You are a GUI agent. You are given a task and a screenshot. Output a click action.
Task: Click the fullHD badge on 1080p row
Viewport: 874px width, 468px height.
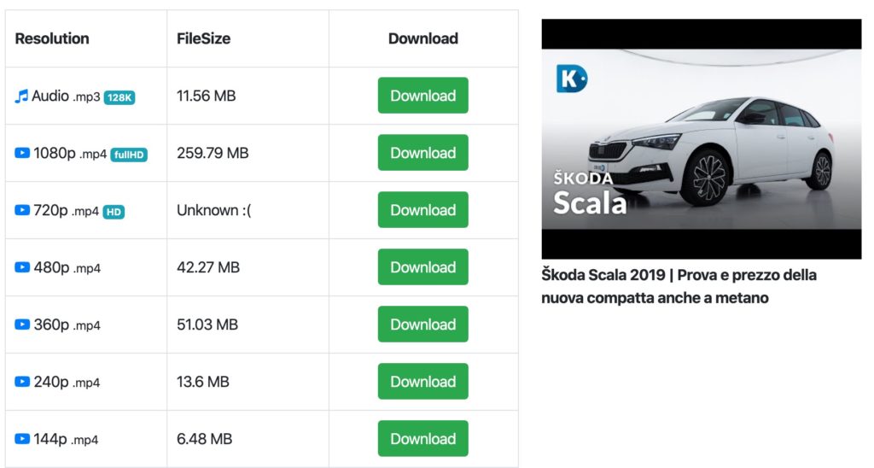pyautogui.click(x=129, y=155)
